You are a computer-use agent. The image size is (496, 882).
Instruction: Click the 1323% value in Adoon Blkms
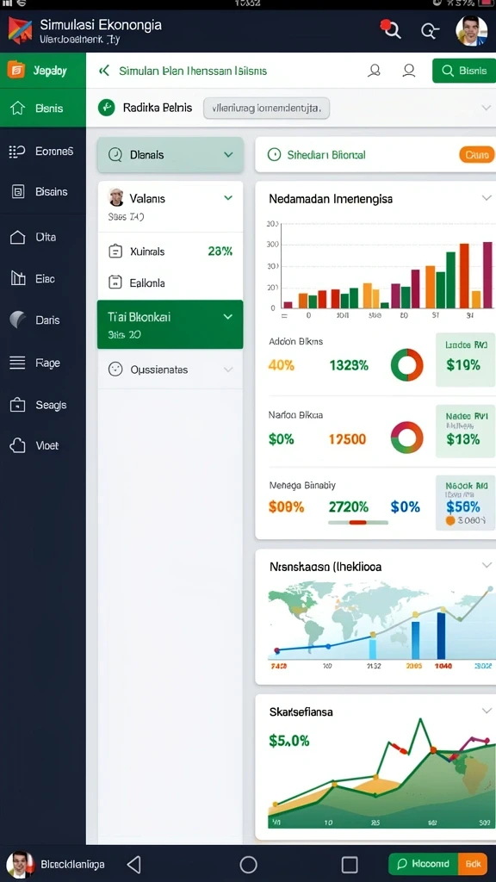coord(349,365)
